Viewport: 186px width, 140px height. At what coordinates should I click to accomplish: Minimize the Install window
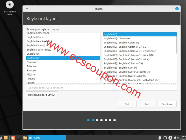pos(171,9)
